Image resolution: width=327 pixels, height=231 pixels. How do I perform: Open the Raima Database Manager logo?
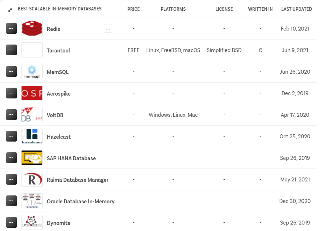pyautogui.click(x=32, y=179)
